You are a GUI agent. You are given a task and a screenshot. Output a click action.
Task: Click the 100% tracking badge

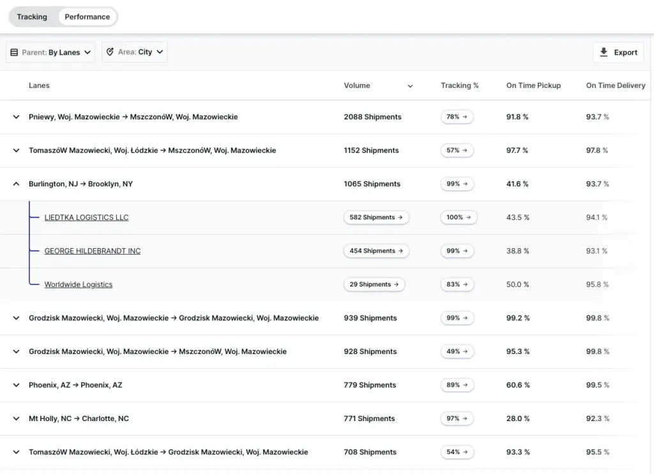point(457,218)
